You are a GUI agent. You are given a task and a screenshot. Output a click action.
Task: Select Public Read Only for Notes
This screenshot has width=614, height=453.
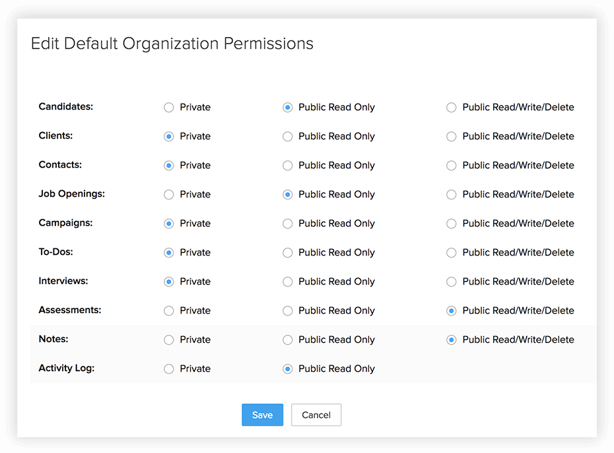[x=288, y=340]
